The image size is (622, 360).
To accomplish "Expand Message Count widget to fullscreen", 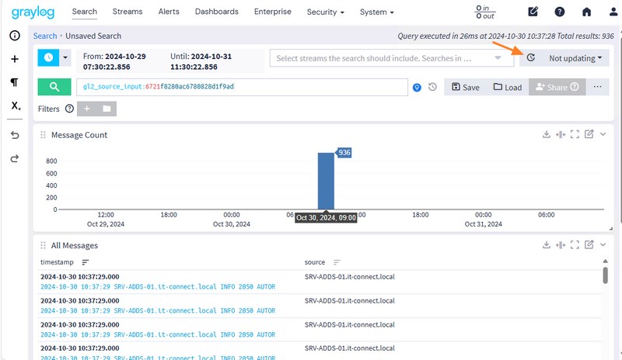I will click(x=575, y=134).
